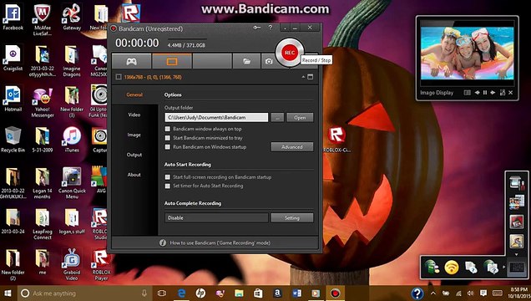
Task: Click the key registration icon in Bandicam title bar
Action: click(x=257, y=28)
